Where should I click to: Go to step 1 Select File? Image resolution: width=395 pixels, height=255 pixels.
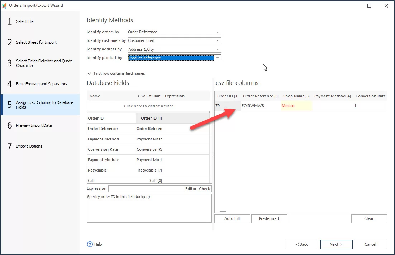tap(25, 21)
